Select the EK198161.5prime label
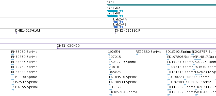Screen dimensions: 216x96 pyautogui.click(x=197, y=82)
